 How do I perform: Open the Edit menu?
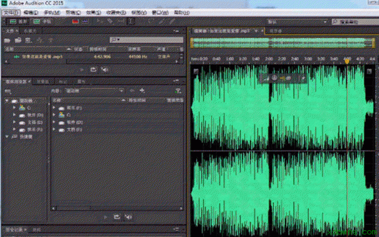31,12
